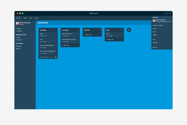
Task: Click 'Gektor Gevorgyan' name in left sidebar
Action: 25,23
